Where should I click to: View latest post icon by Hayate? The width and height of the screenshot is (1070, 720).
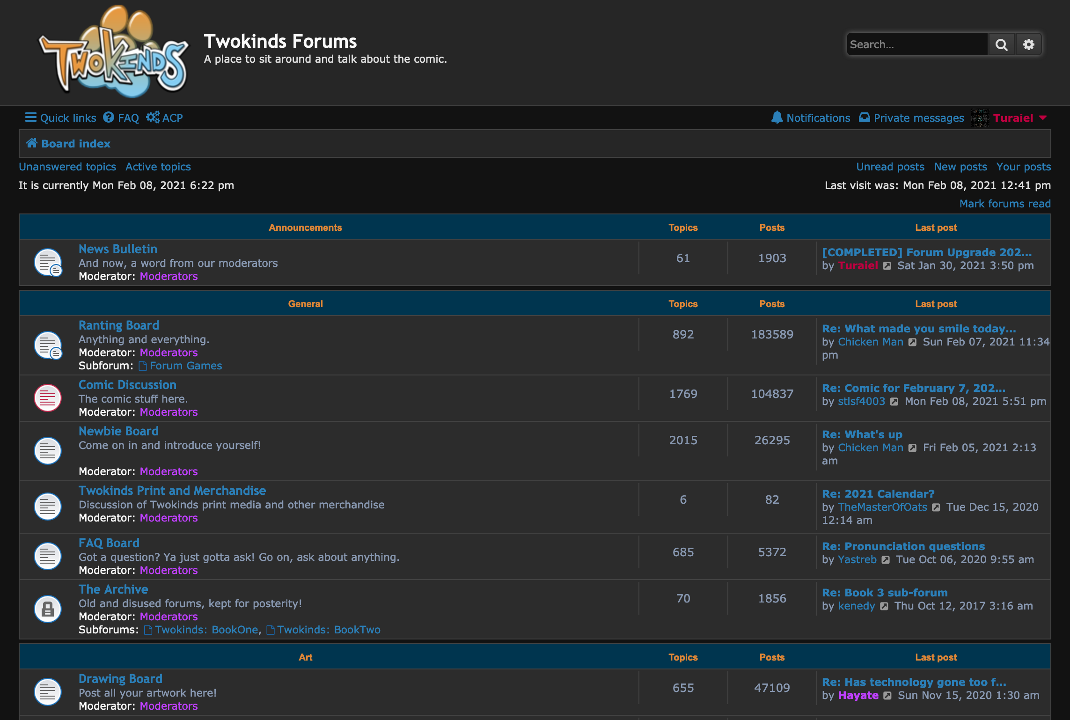coord(887,696)
